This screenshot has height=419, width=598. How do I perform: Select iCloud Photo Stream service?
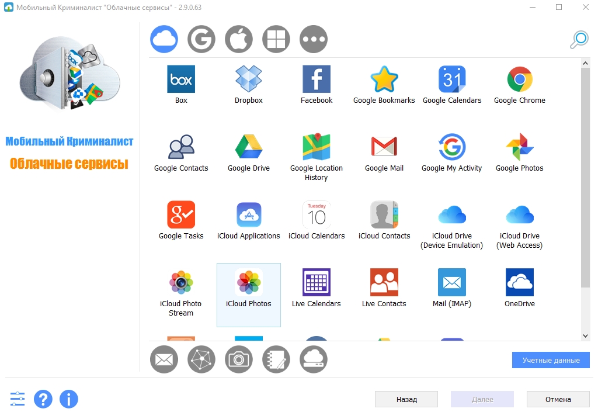181,282
